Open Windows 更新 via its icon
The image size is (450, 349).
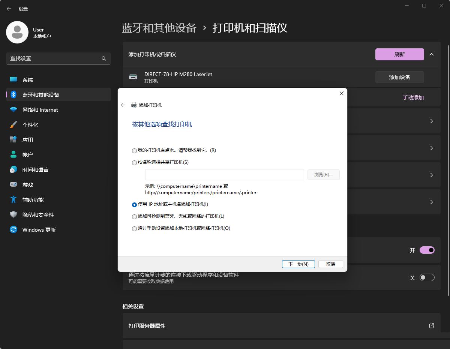[x=13, y=229]
